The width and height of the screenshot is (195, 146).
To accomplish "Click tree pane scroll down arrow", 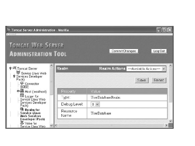I will click(51, 126).
